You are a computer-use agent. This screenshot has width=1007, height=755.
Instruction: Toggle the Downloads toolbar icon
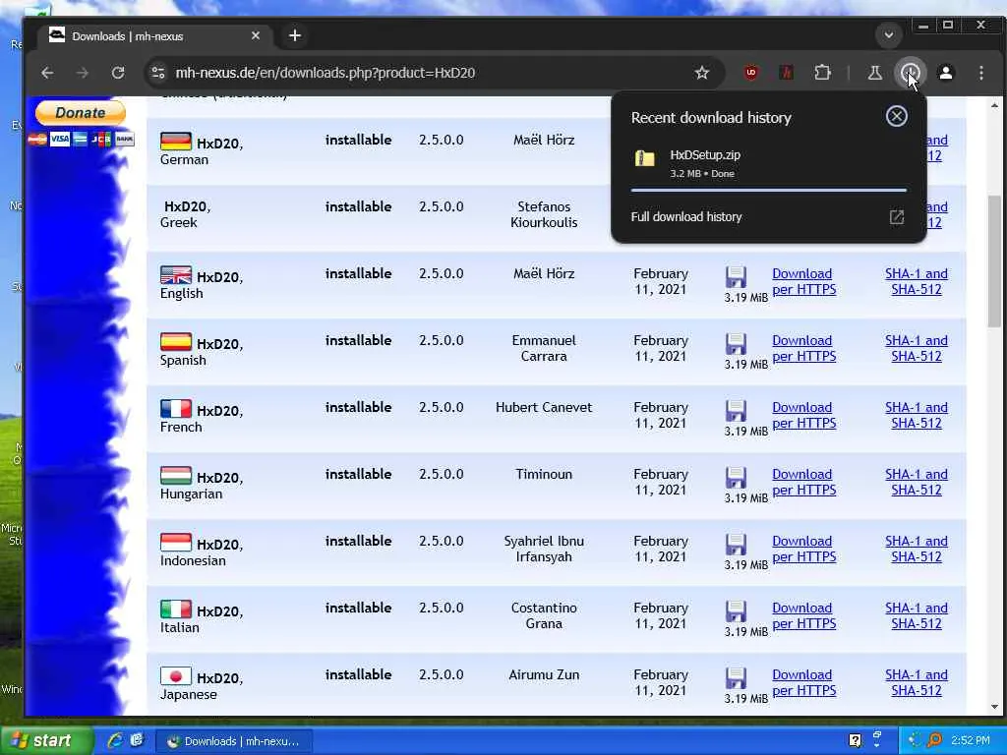910,73
